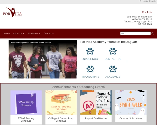Screen dimensions: 157x125
Task: Expand the Academics navigation dropdown
Action: click(x=34, y=34)
